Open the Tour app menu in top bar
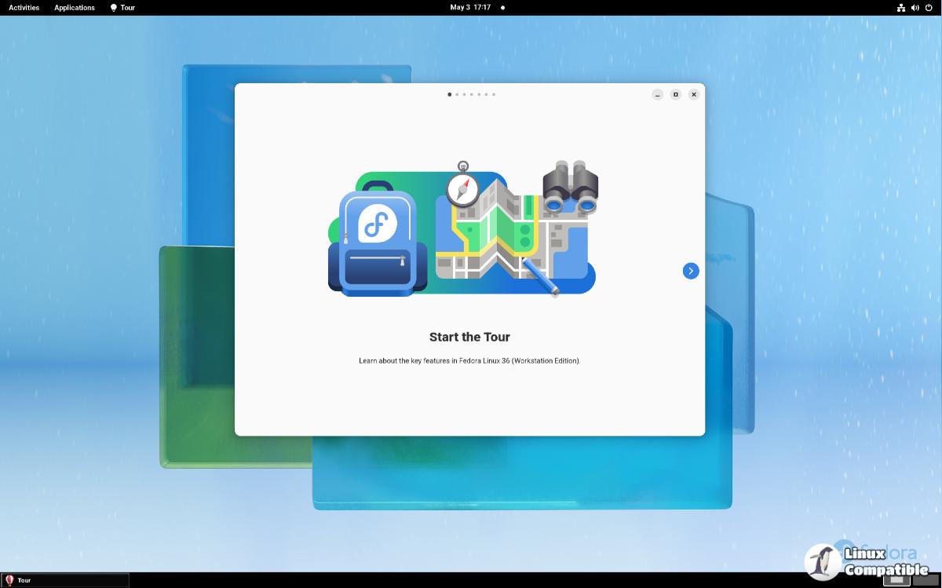The image size is (942, 588). tap(122, 8)
